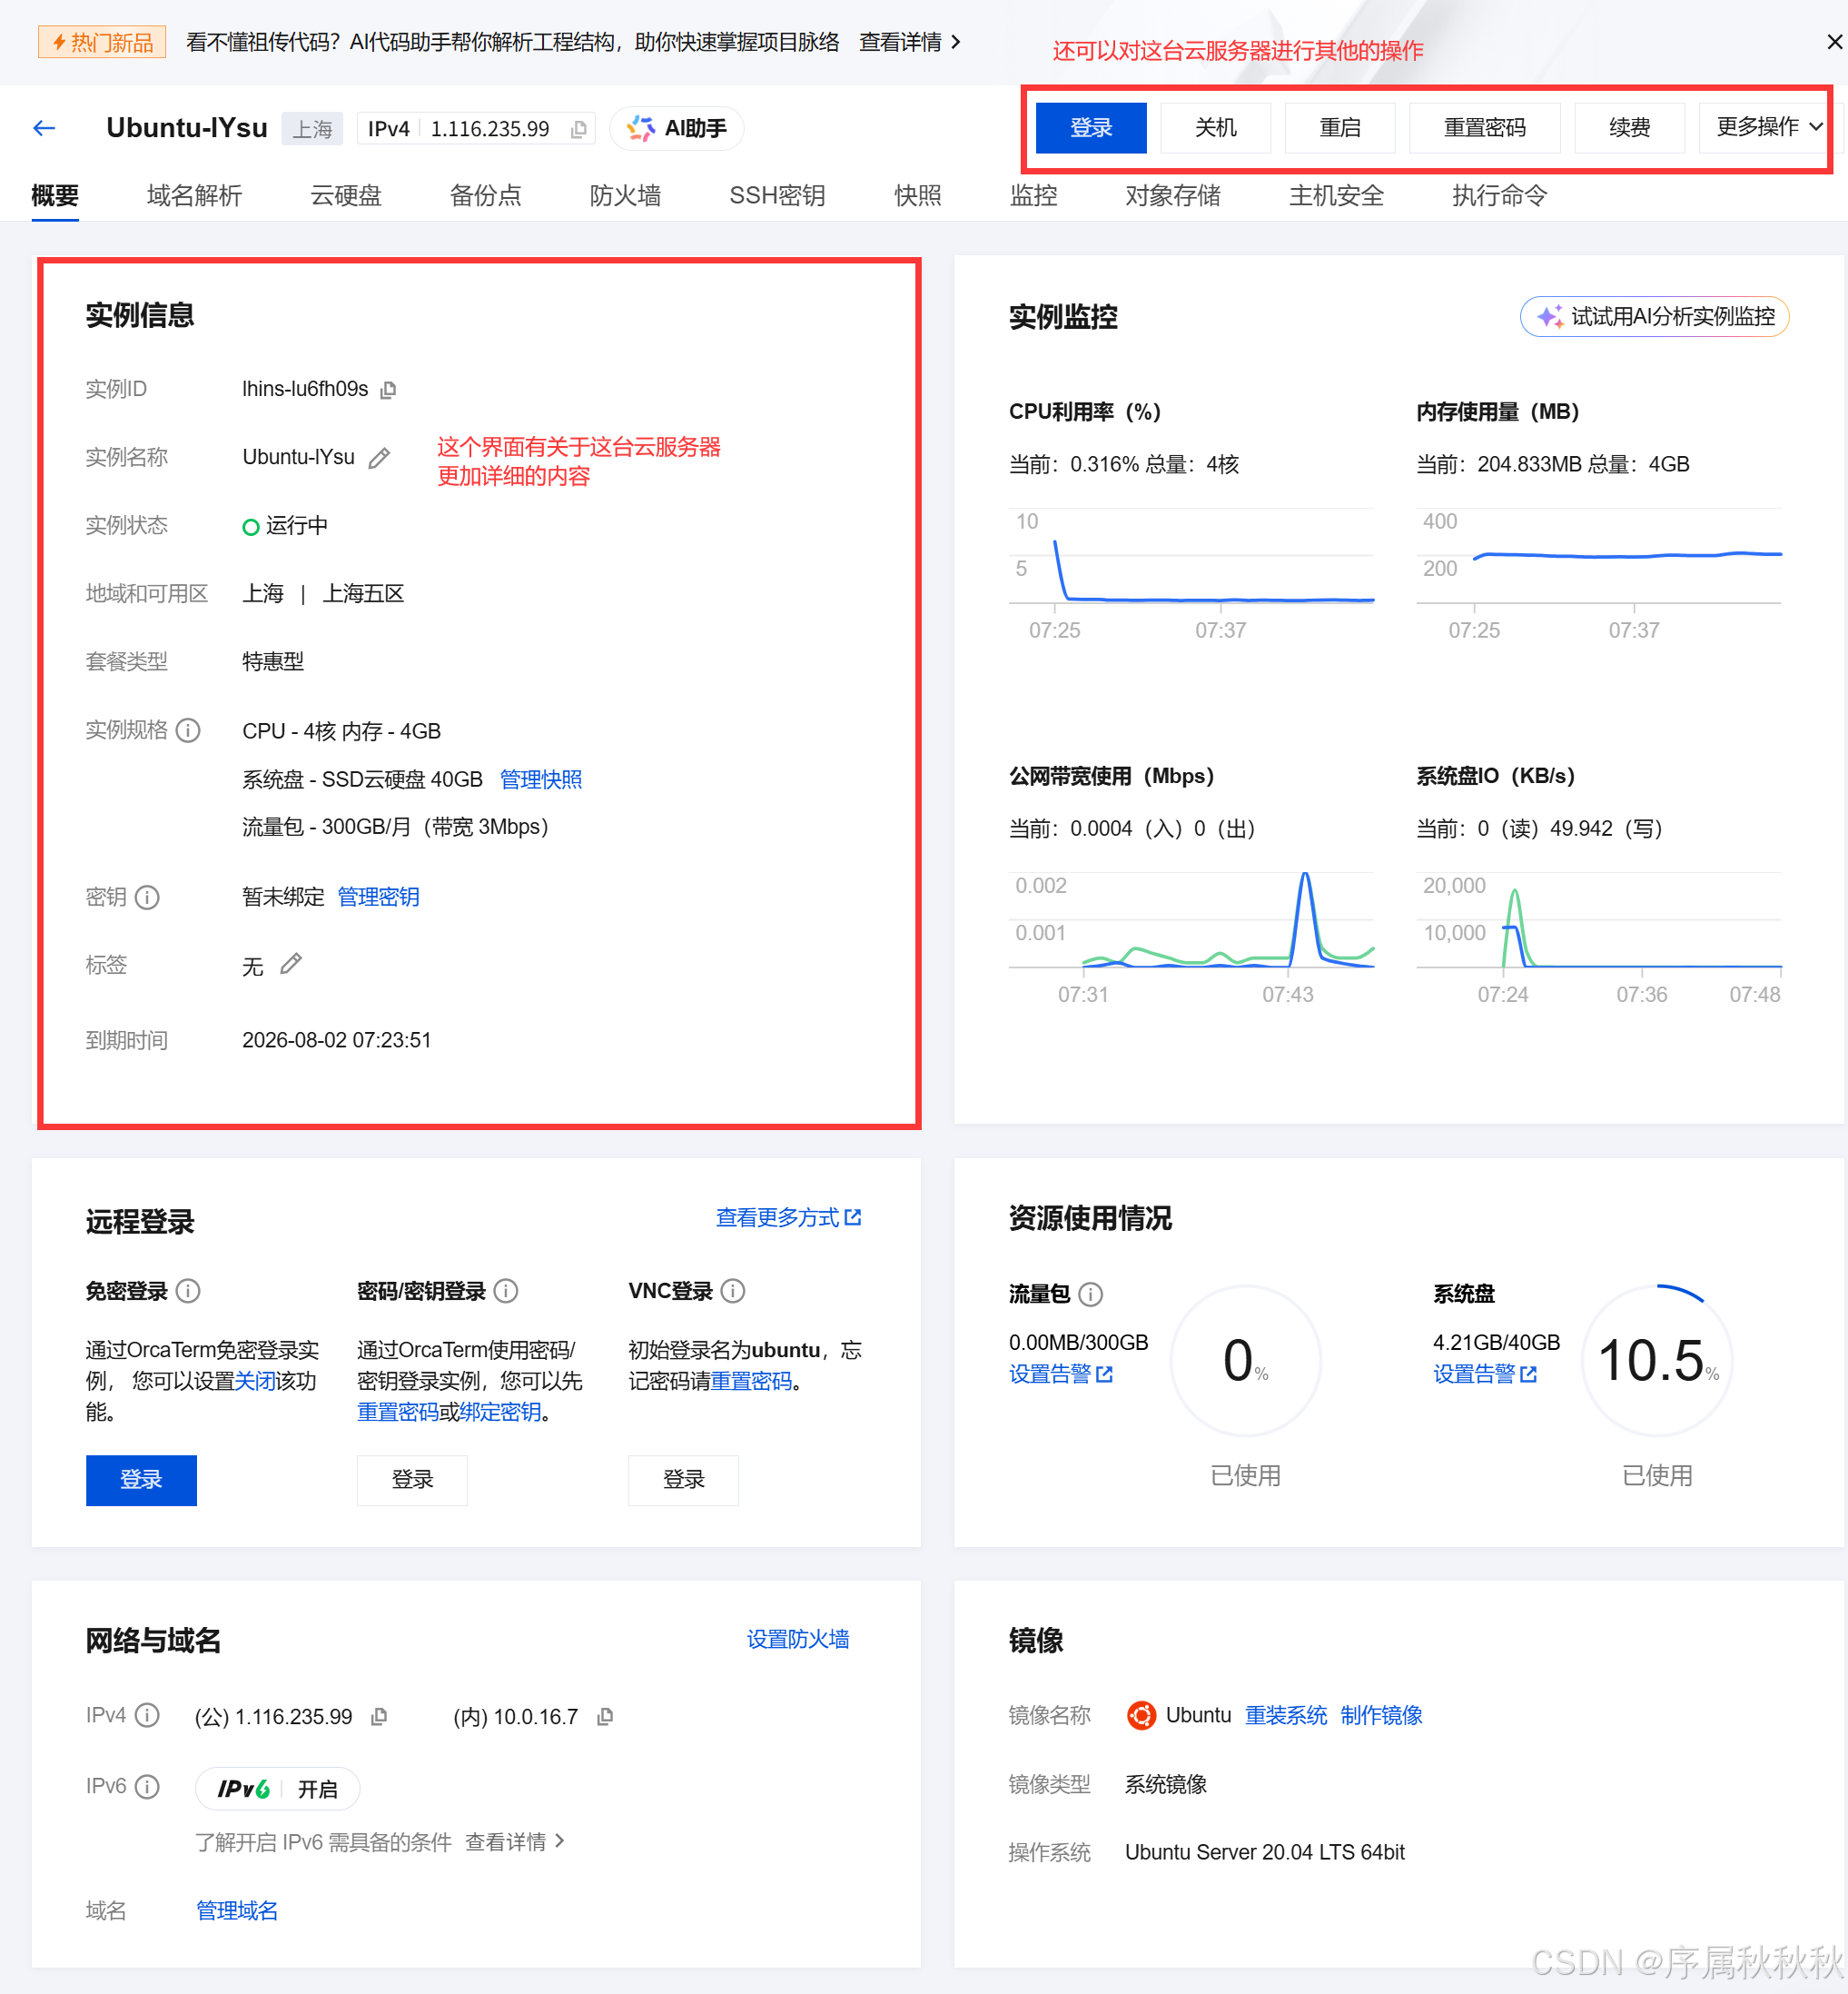The height and width of the screenshot is (1994, 1848).
Task: Open the 监控 tab
Action: coord(1033,195)
